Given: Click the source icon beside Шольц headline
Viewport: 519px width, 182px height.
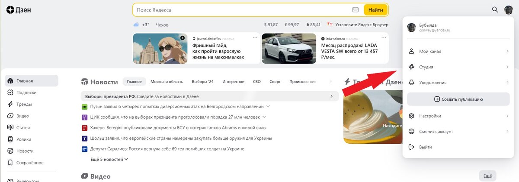Looking at the screenshot, I should coord(85,139).
